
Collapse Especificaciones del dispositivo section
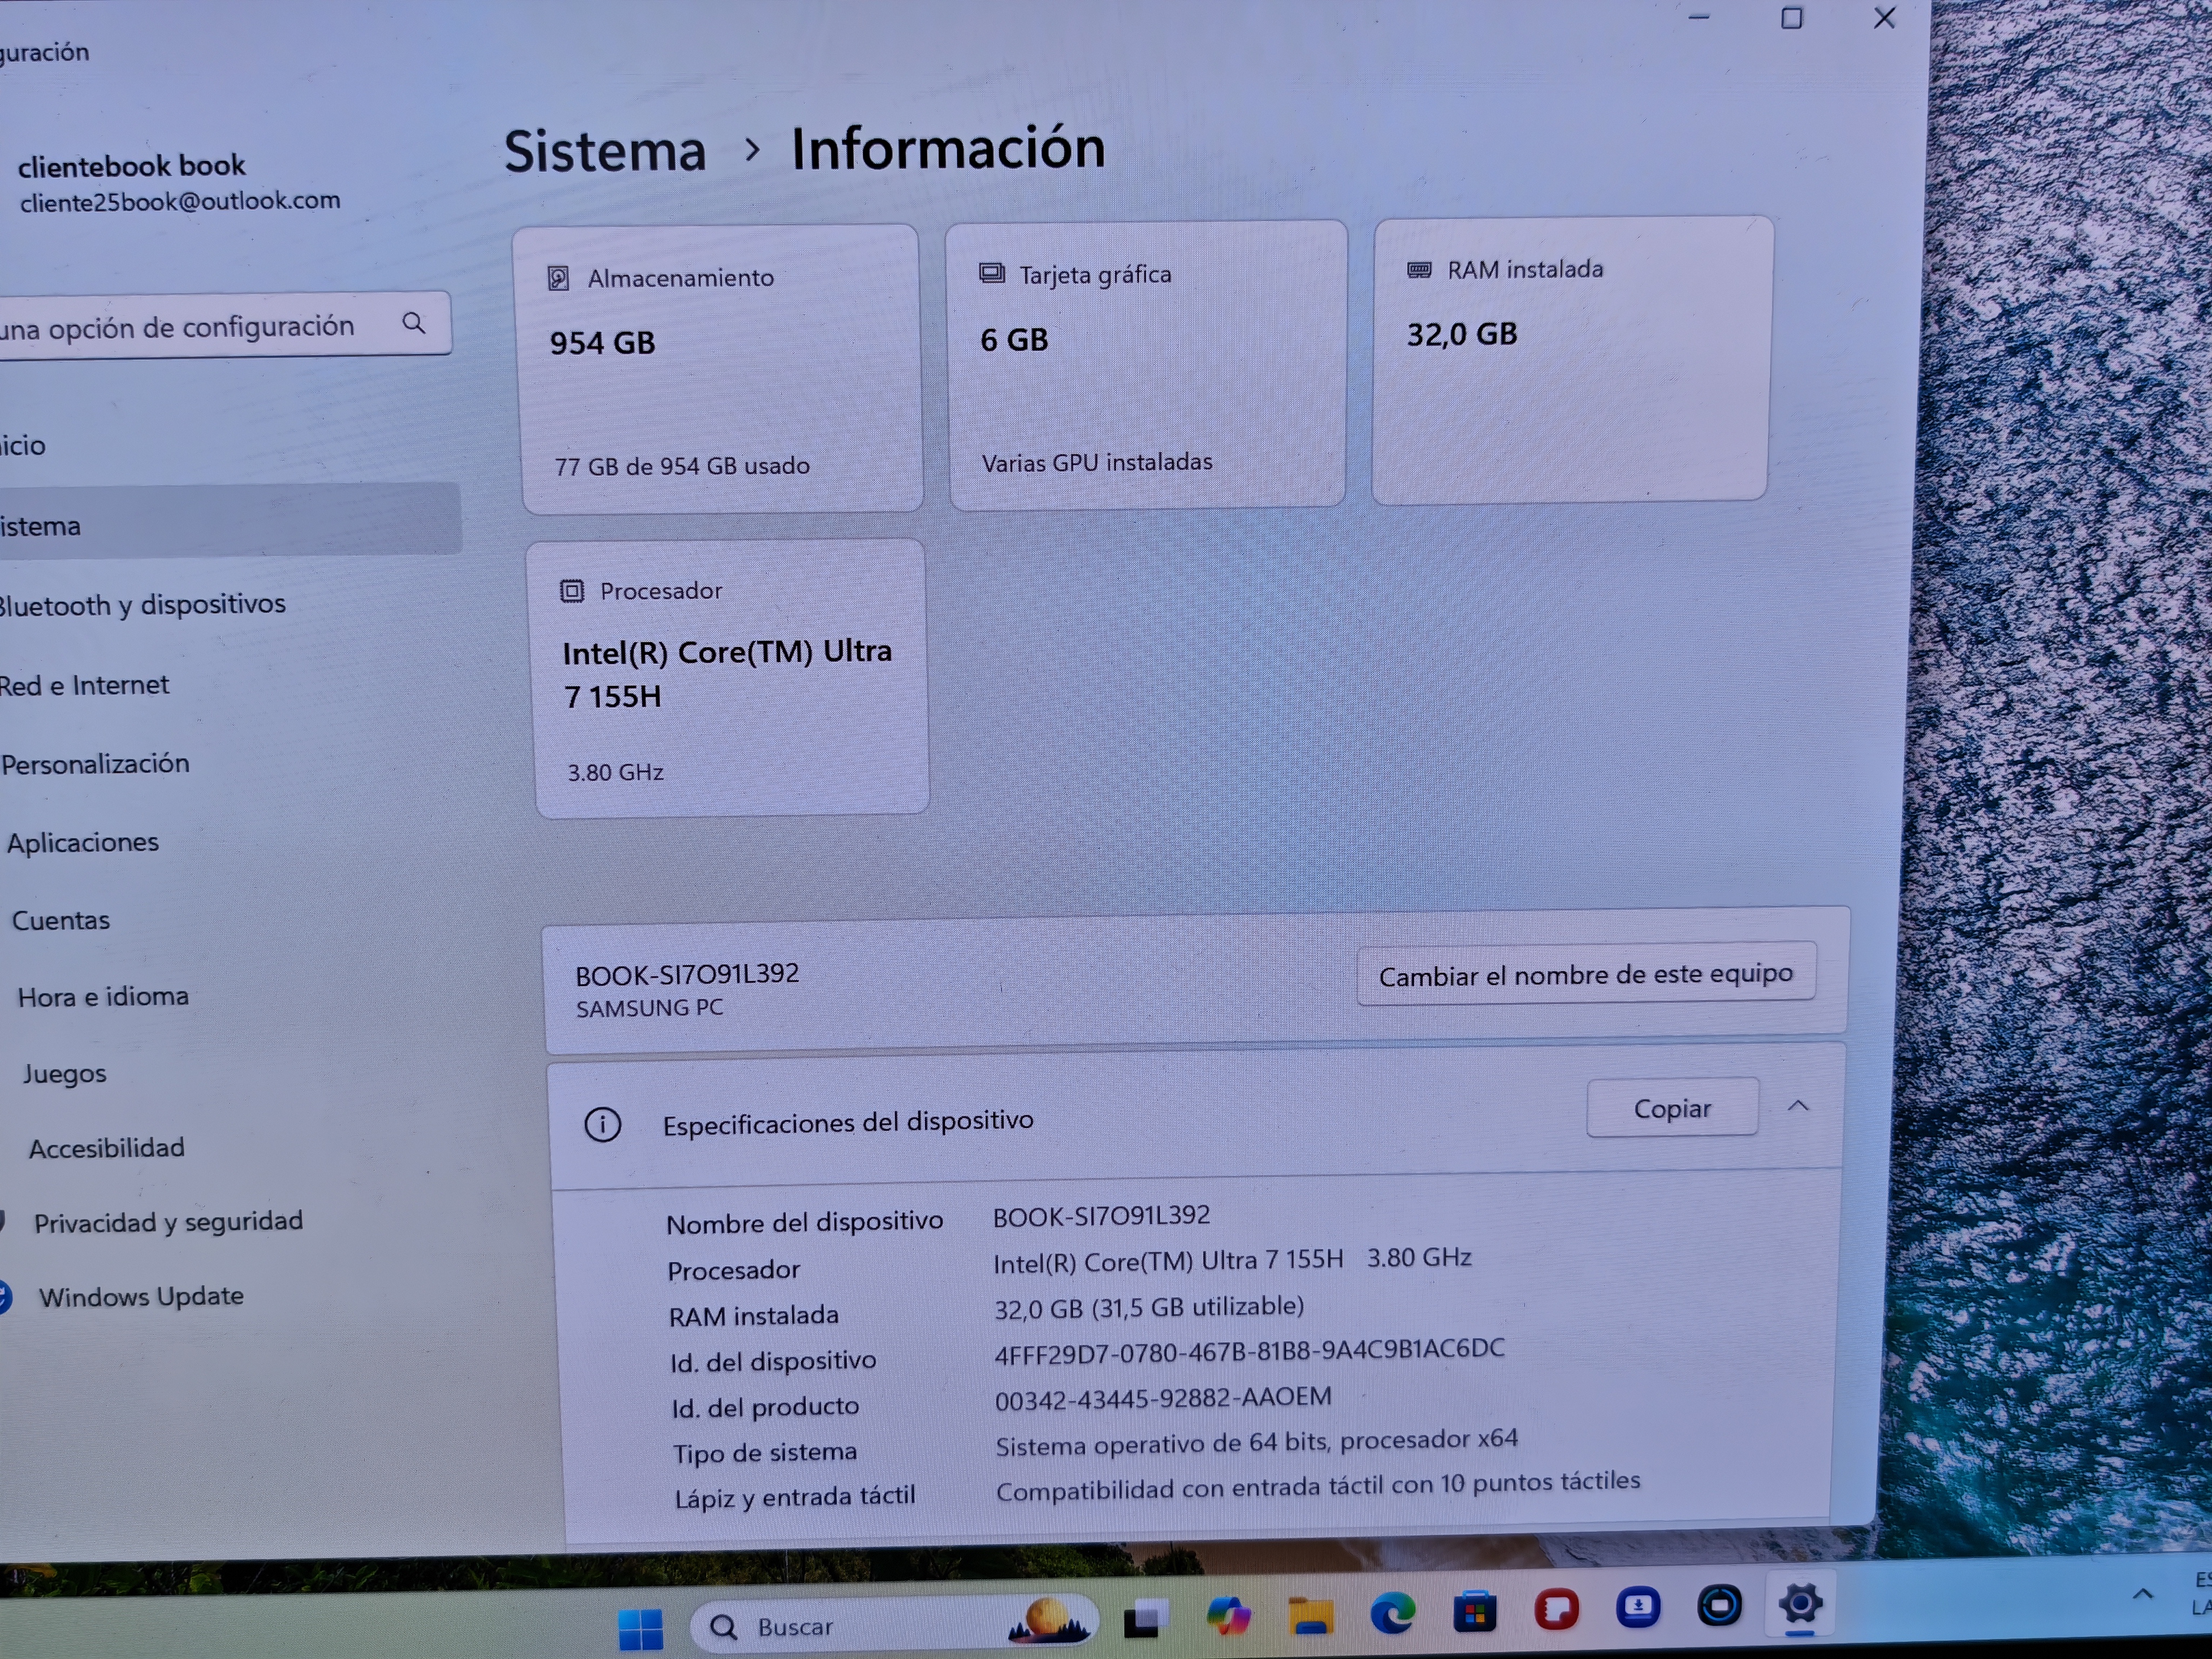point(1798,1106)
